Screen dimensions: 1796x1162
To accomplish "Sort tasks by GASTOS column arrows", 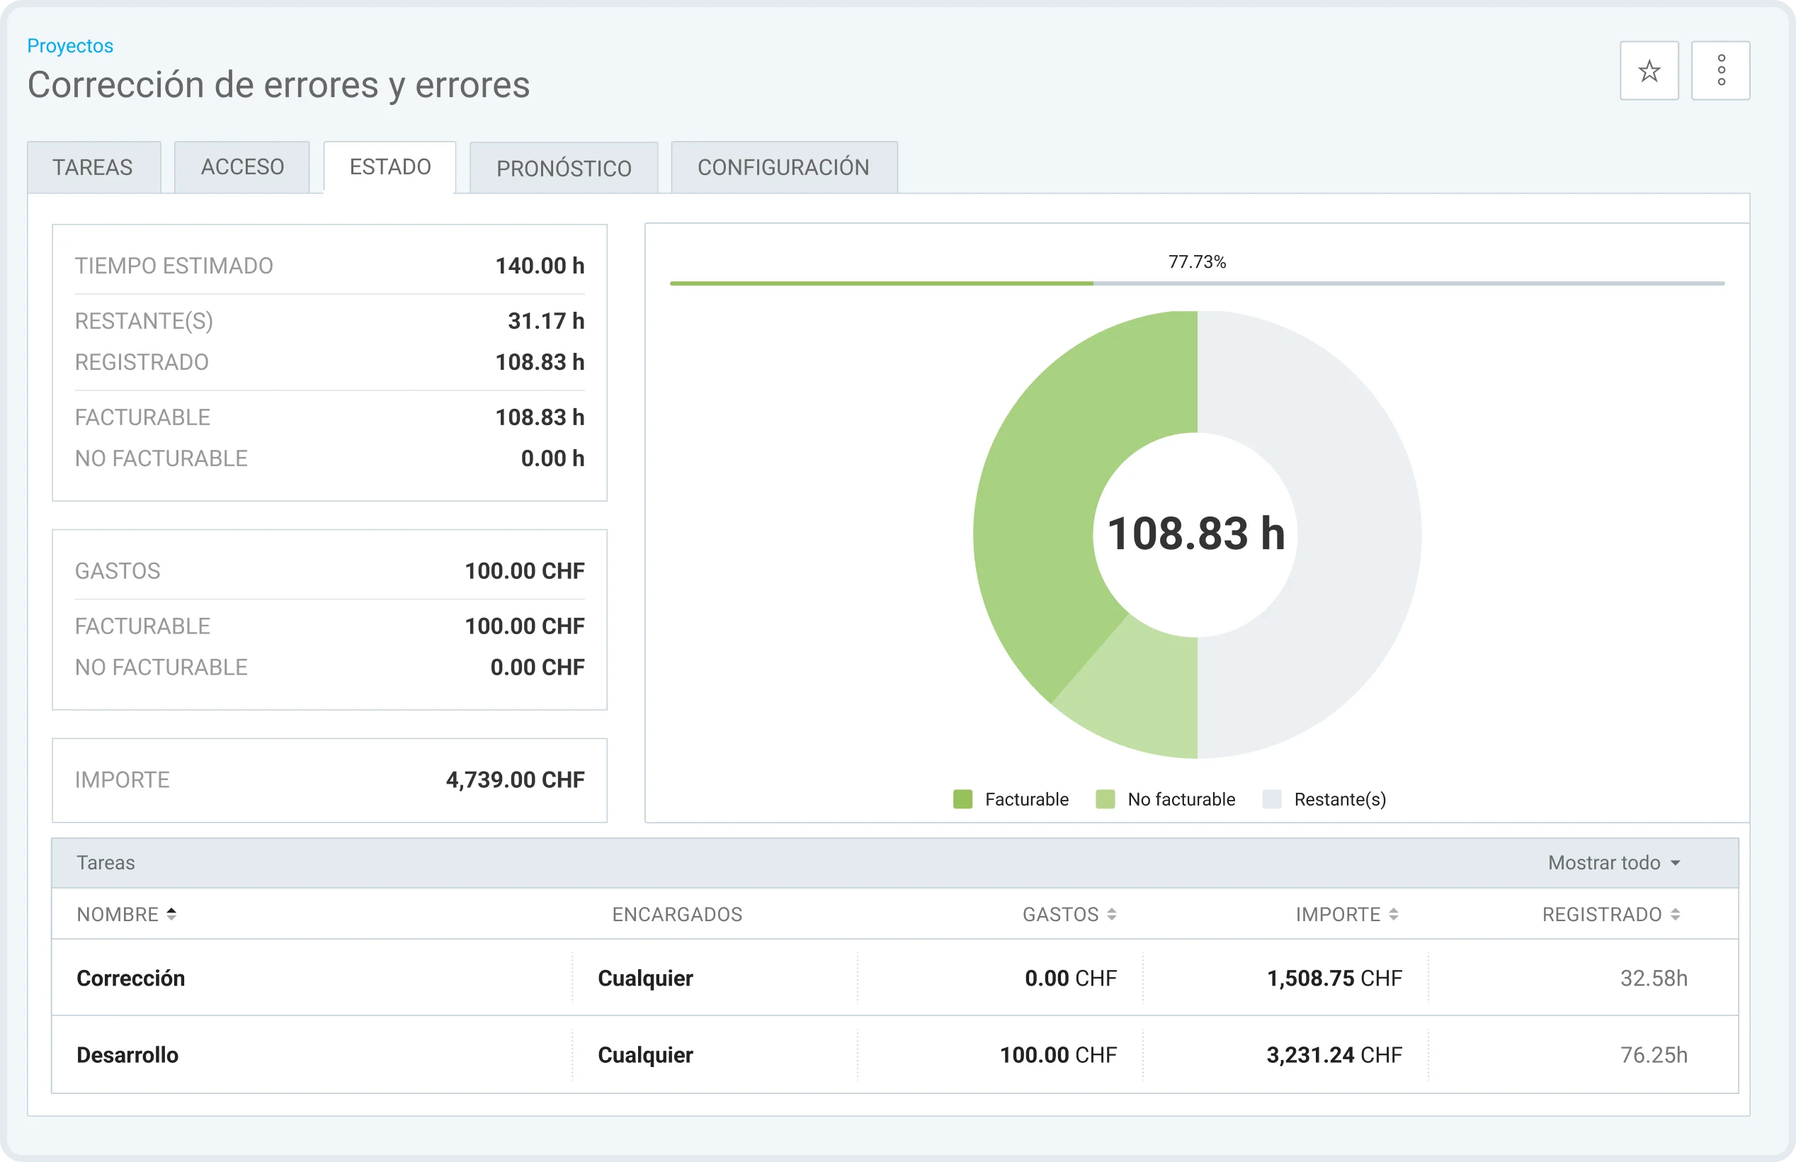I will [x=1111, y=915].
